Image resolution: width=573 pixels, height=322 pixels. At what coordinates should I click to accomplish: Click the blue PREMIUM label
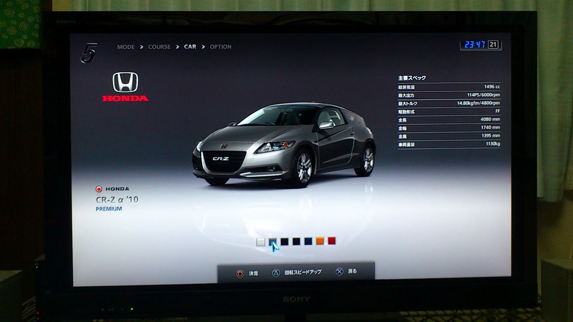(x=109, y=209)
